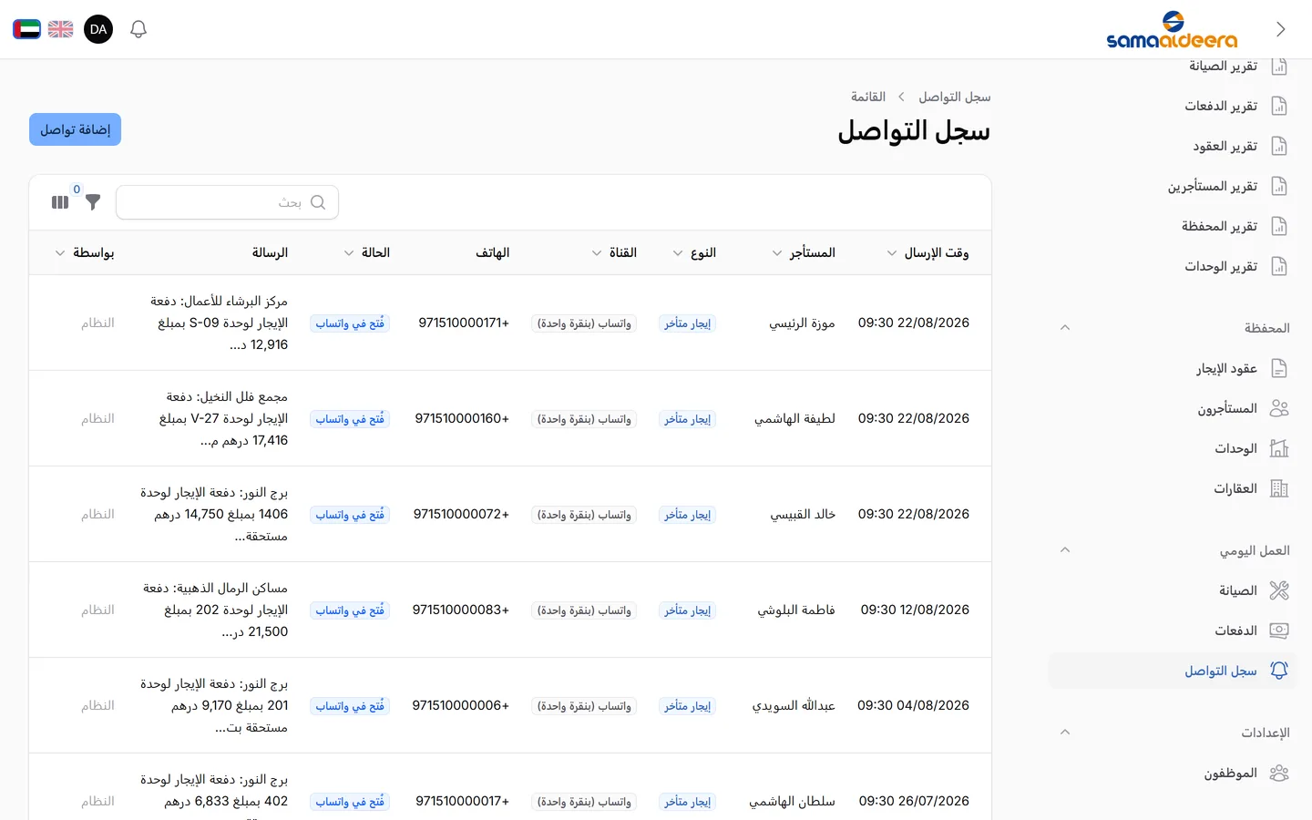Click العقارات properties icon
1312x820 pixels.
[x=1279, y=488]
